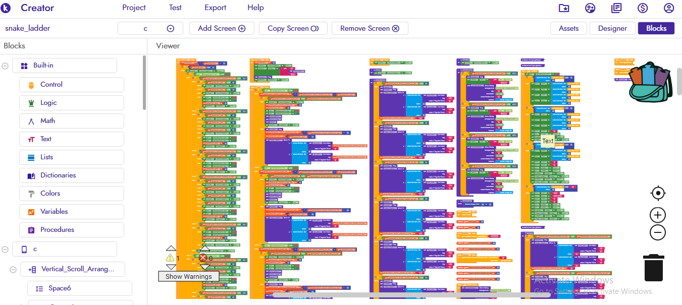
Task: Open the Text blocks drawer
Action: [72, 139]
